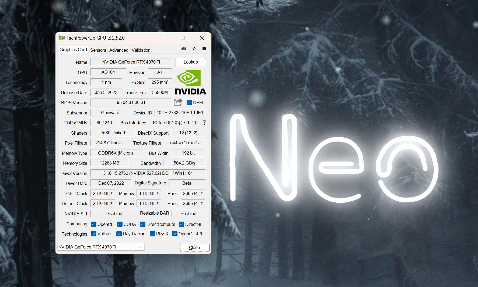Click the GPU-Z icon in the title bar

[x=62, y=38]
